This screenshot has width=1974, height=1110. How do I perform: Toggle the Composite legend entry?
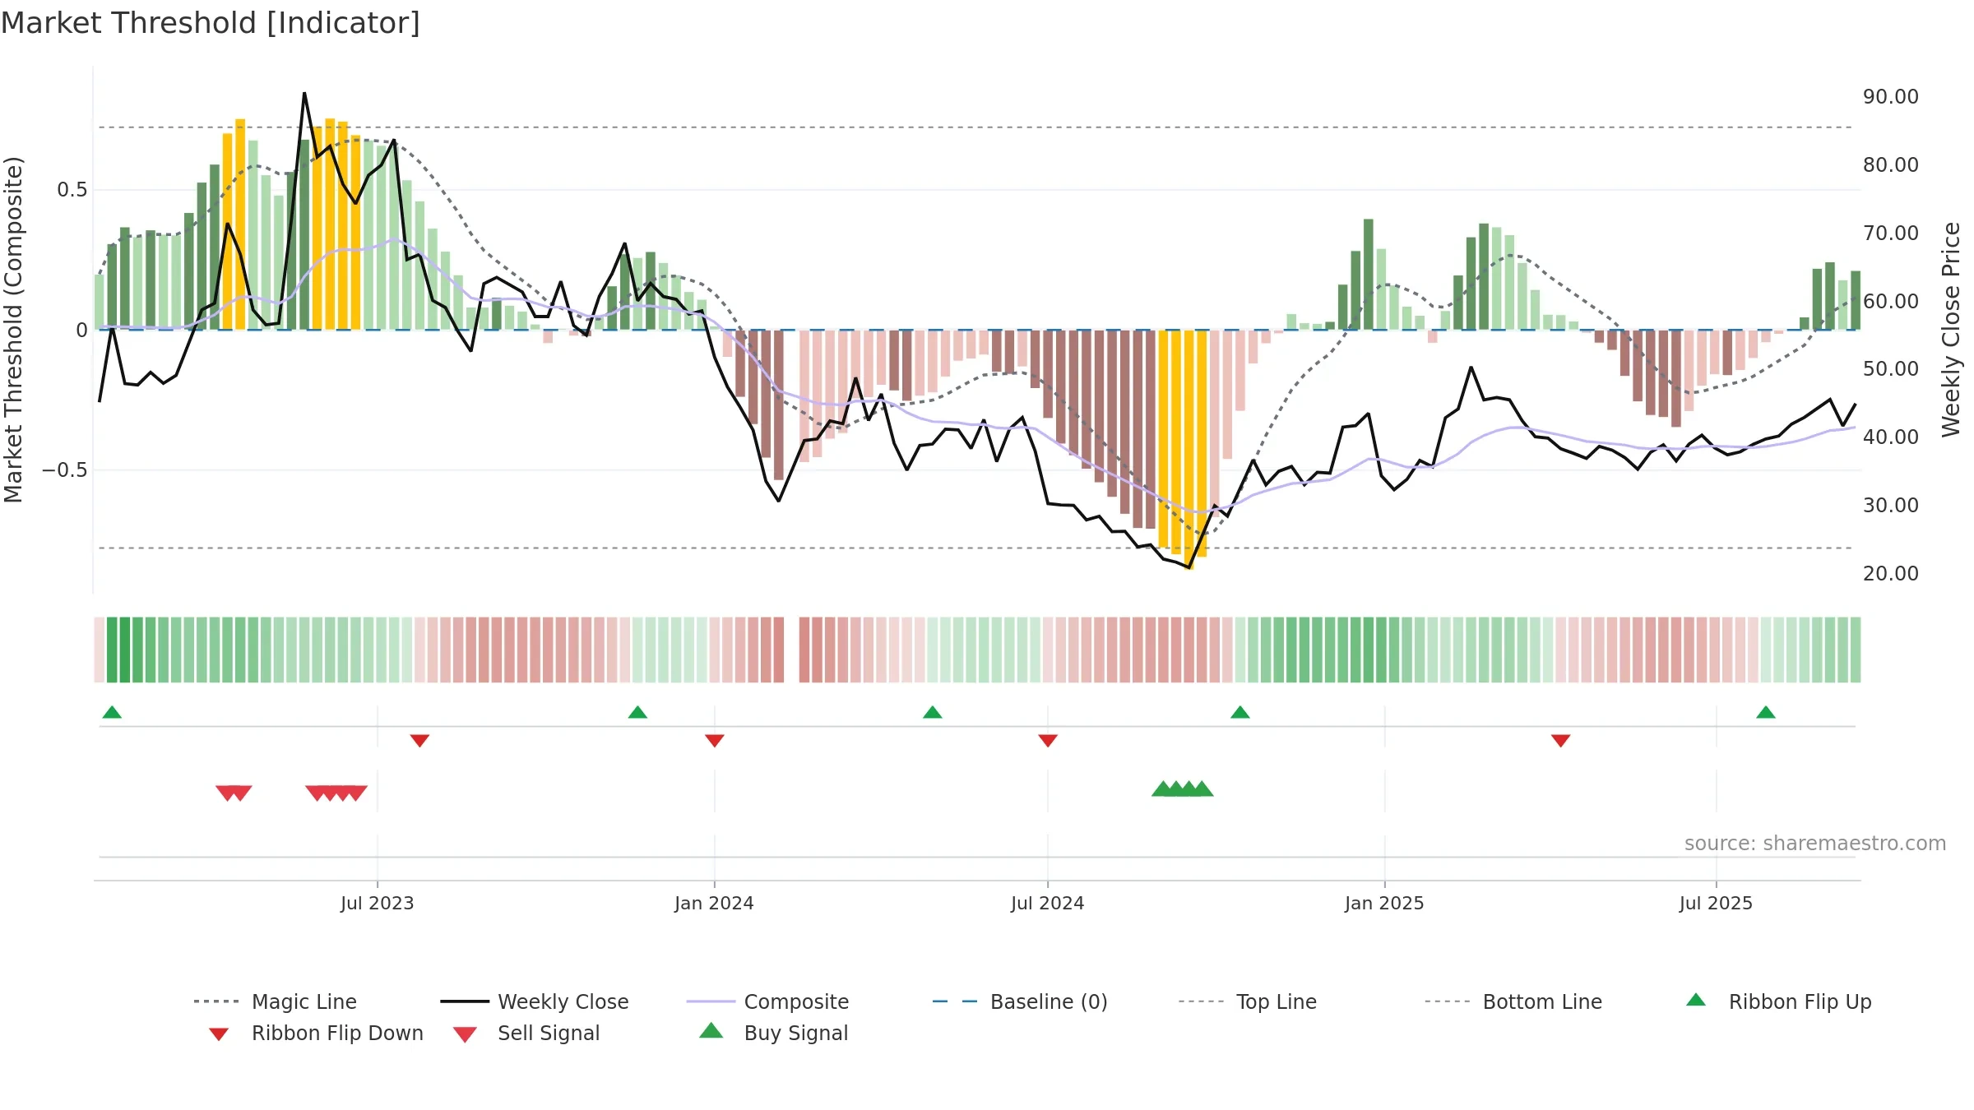coord(767,1001)
